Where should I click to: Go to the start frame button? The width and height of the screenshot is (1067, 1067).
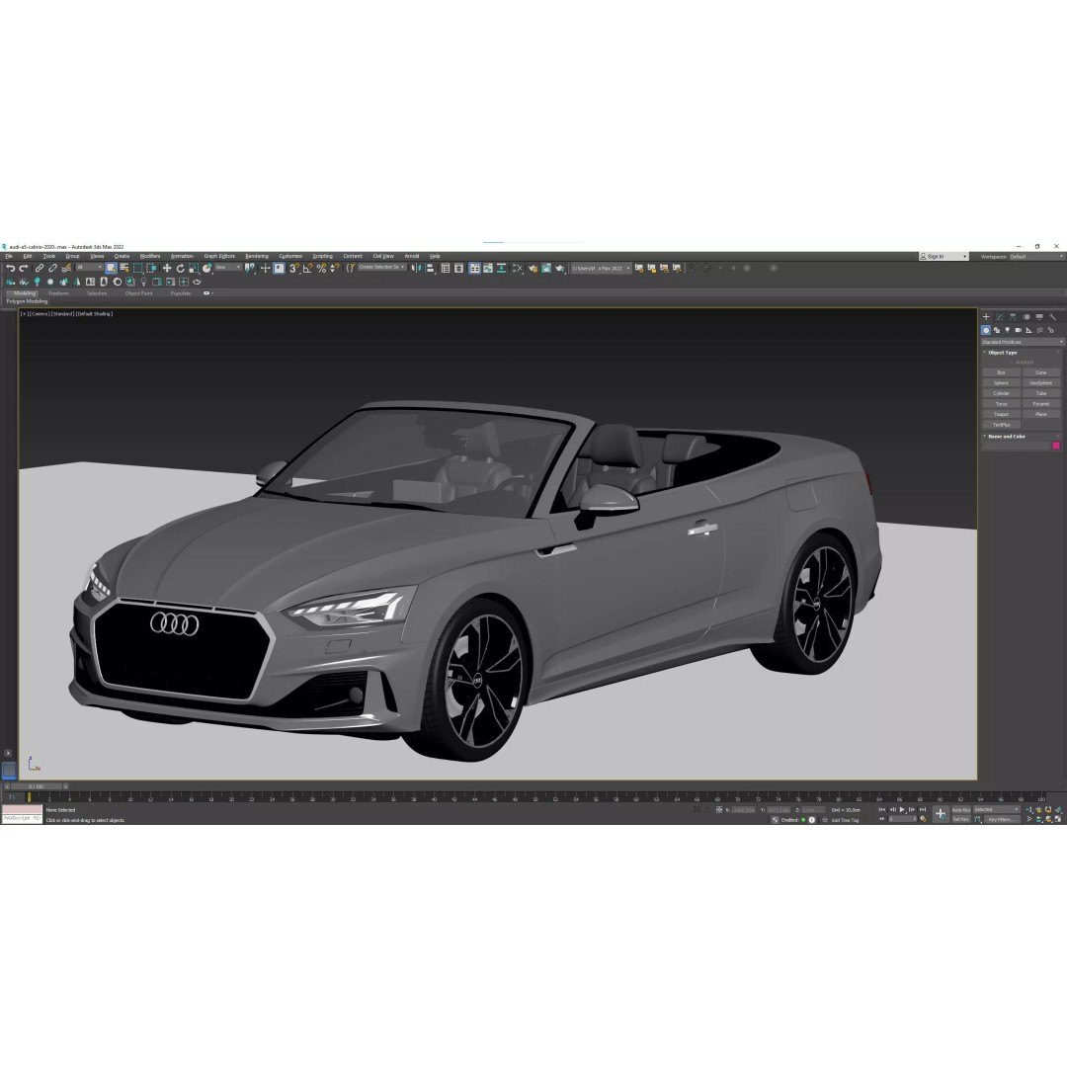pos(882,810)
